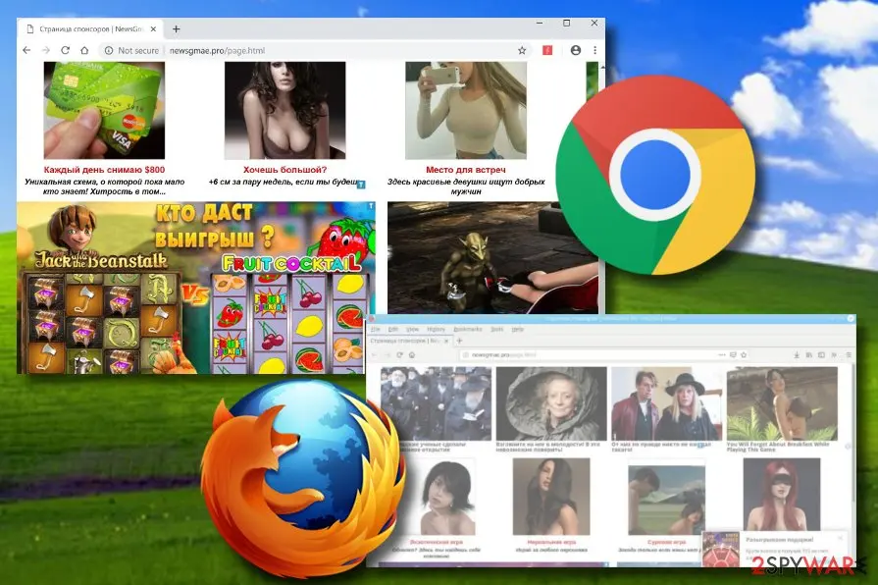Viewport: 878px width, 585px height.
Task: Open the Firefox toolbar overflow chevron
Action: 834,354
